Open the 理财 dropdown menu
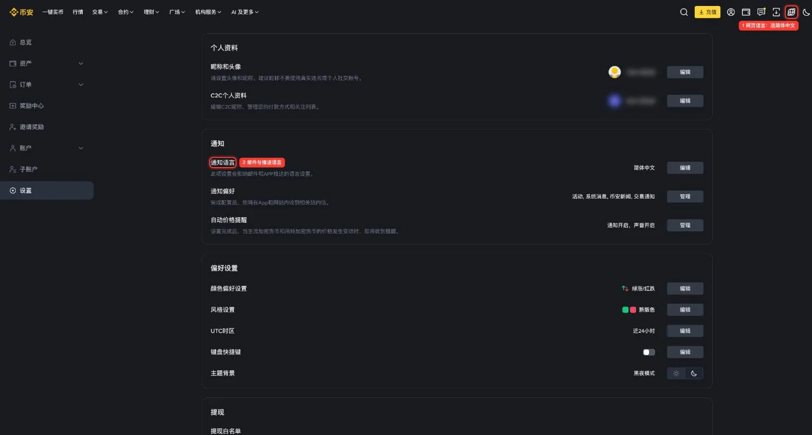 (152, 12)
